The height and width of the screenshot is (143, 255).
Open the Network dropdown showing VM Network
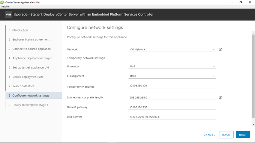click(x=172, y=49)
